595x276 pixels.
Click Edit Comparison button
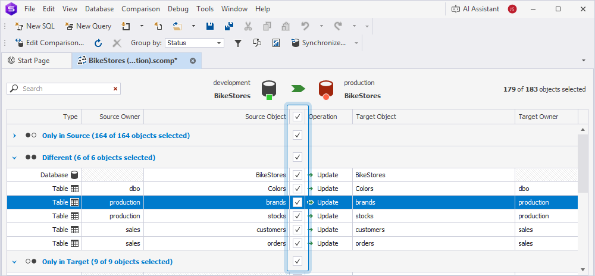[49, 43]
